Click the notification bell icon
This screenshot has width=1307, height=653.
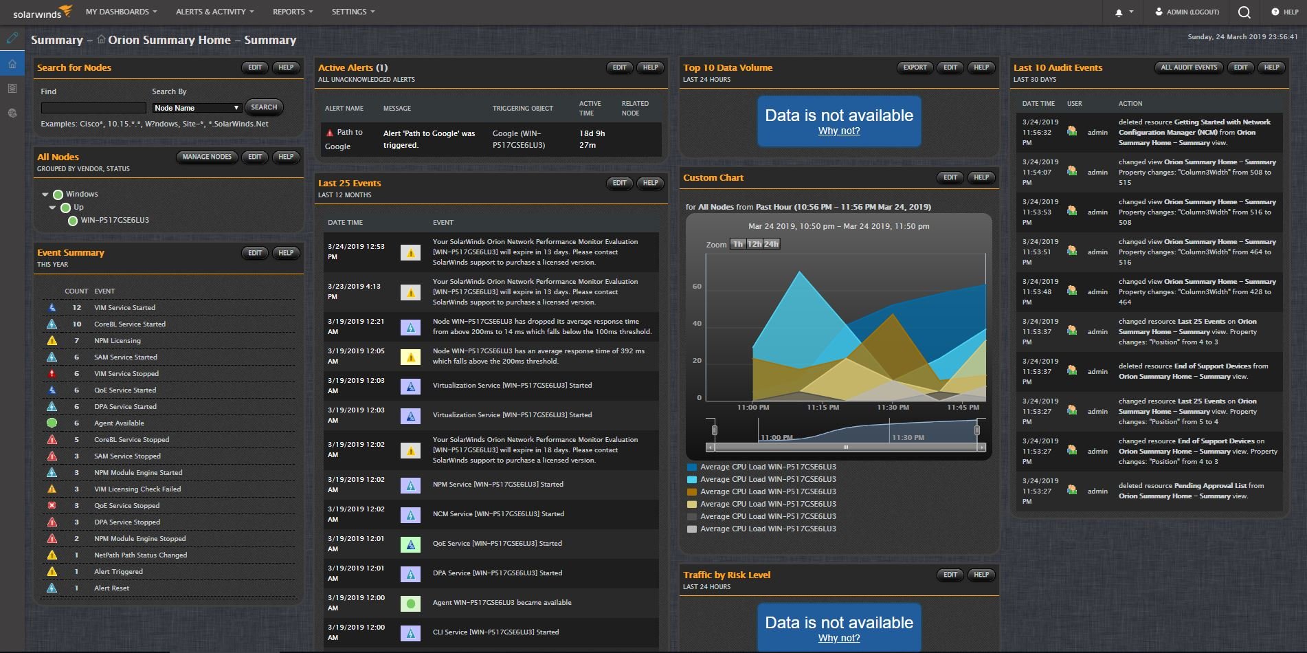tap(1119, 12)
